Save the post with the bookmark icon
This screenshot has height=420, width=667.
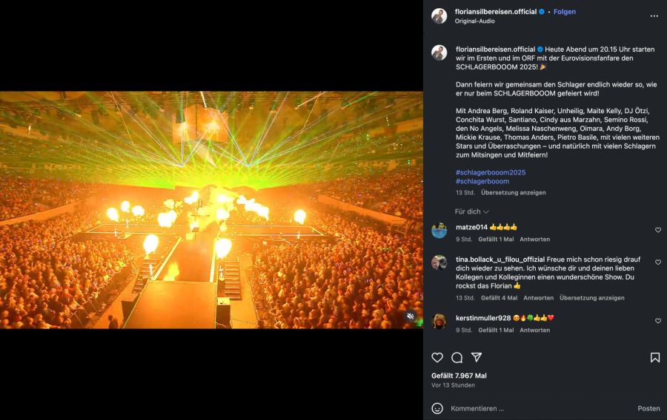coord(655,358)
